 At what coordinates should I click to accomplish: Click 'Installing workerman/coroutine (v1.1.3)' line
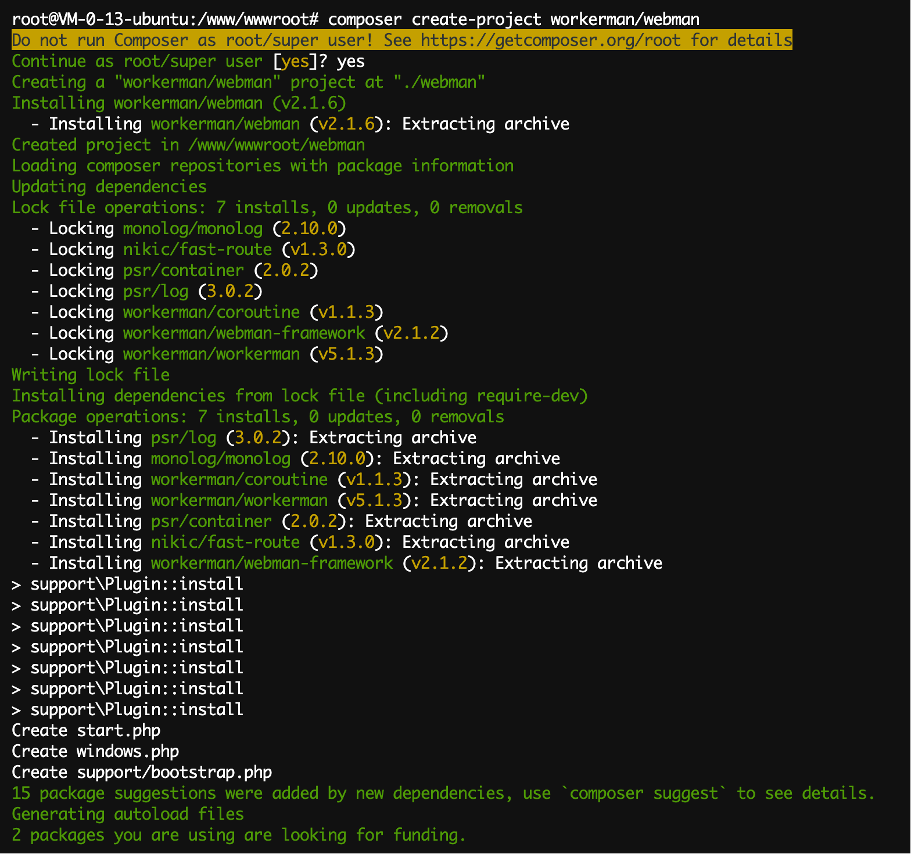314,480
